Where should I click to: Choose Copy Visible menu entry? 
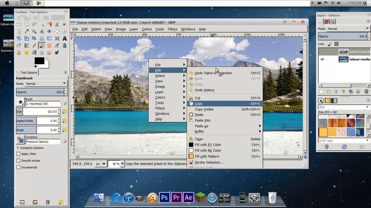coord(225,109)
